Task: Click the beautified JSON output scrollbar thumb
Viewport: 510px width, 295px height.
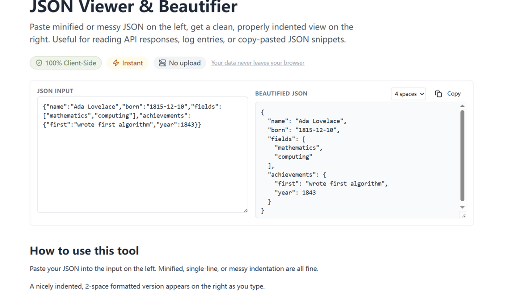Action: coord(462,156)
